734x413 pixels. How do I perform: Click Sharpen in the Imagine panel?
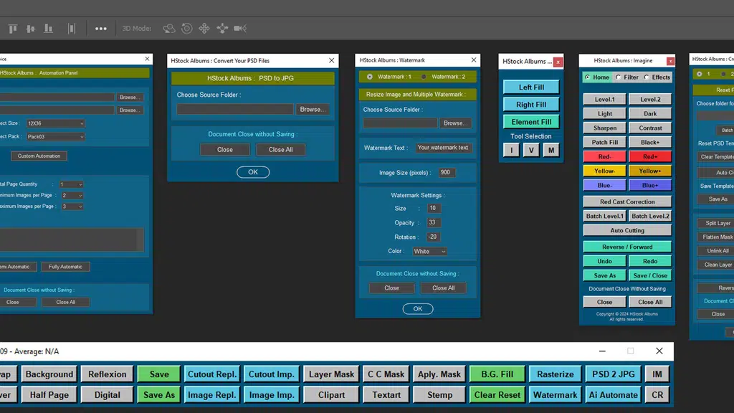604,128
